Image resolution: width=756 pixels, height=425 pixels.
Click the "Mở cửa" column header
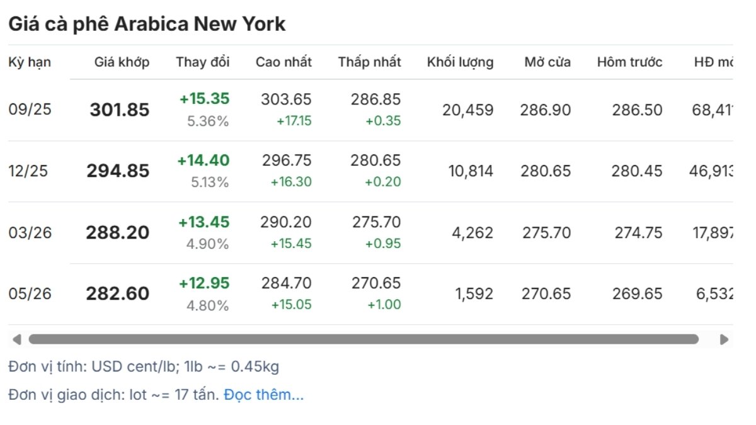point(547,62)
